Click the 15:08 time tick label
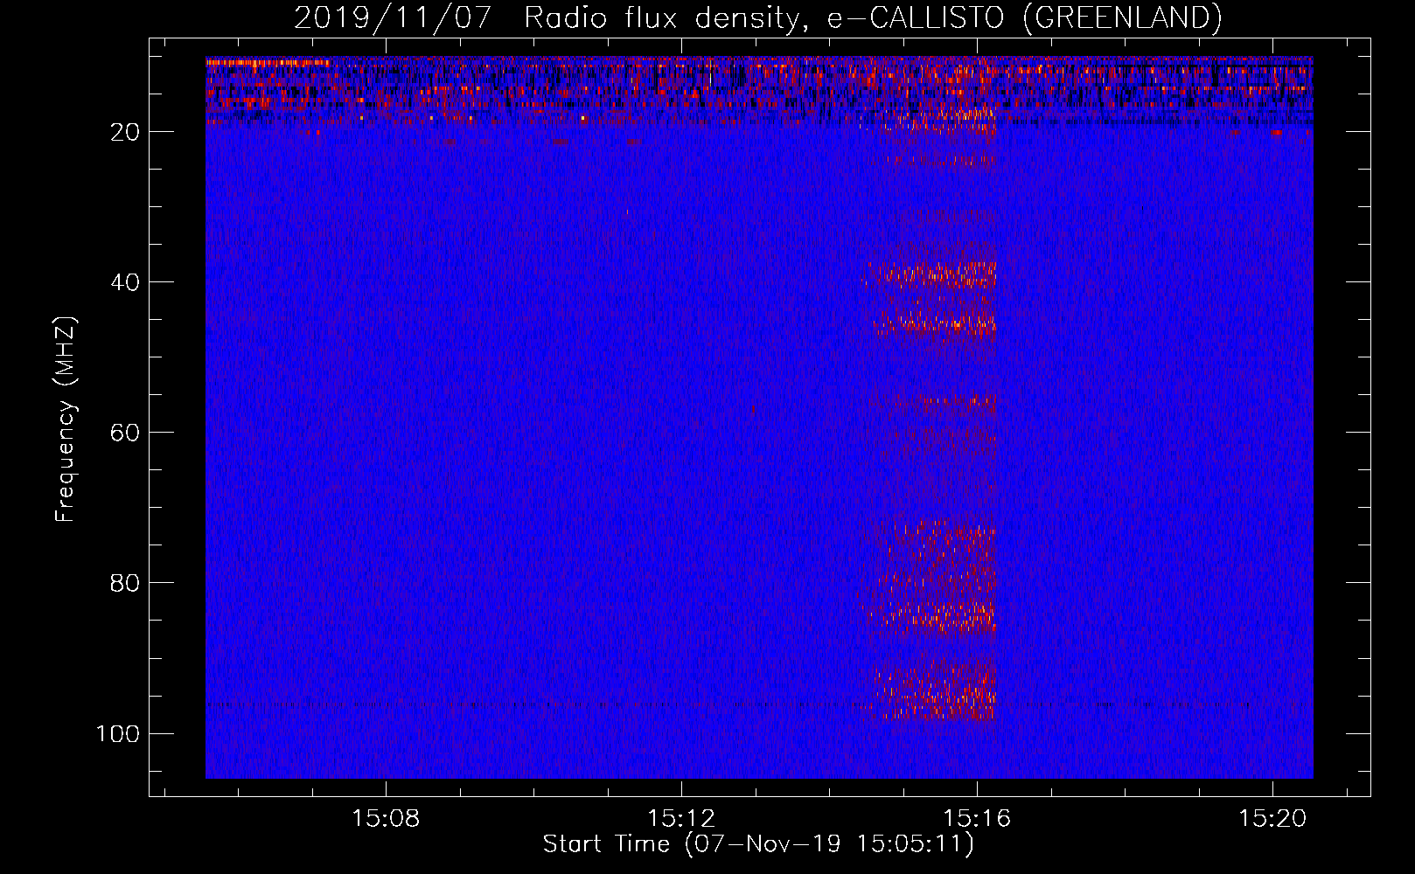The width and height of the screenshot is (1415, 874). [x=386, y=818]
